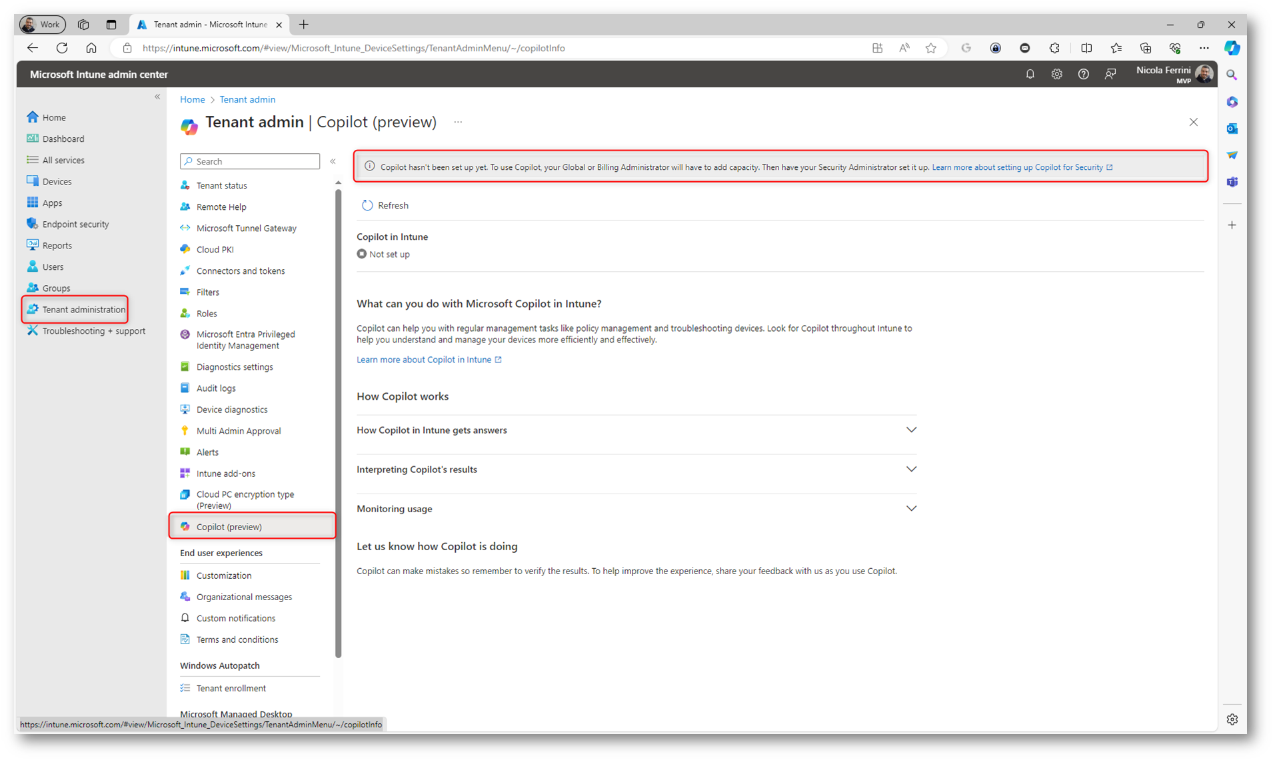The height and width of the screenshot is (762, 1275).
Task: Select Copilot (preview) menu item
Action: click(229, 526)
